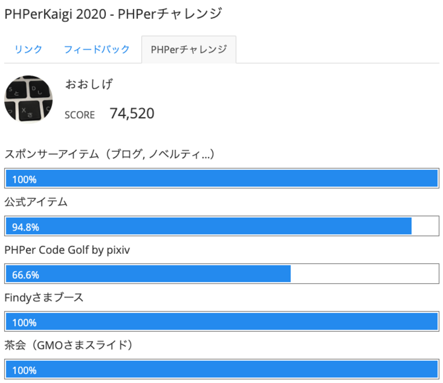Click the 茶会（GMOさまスライド）heading
Viewport: 443px width, 383px height.
(x=68, y=345)
